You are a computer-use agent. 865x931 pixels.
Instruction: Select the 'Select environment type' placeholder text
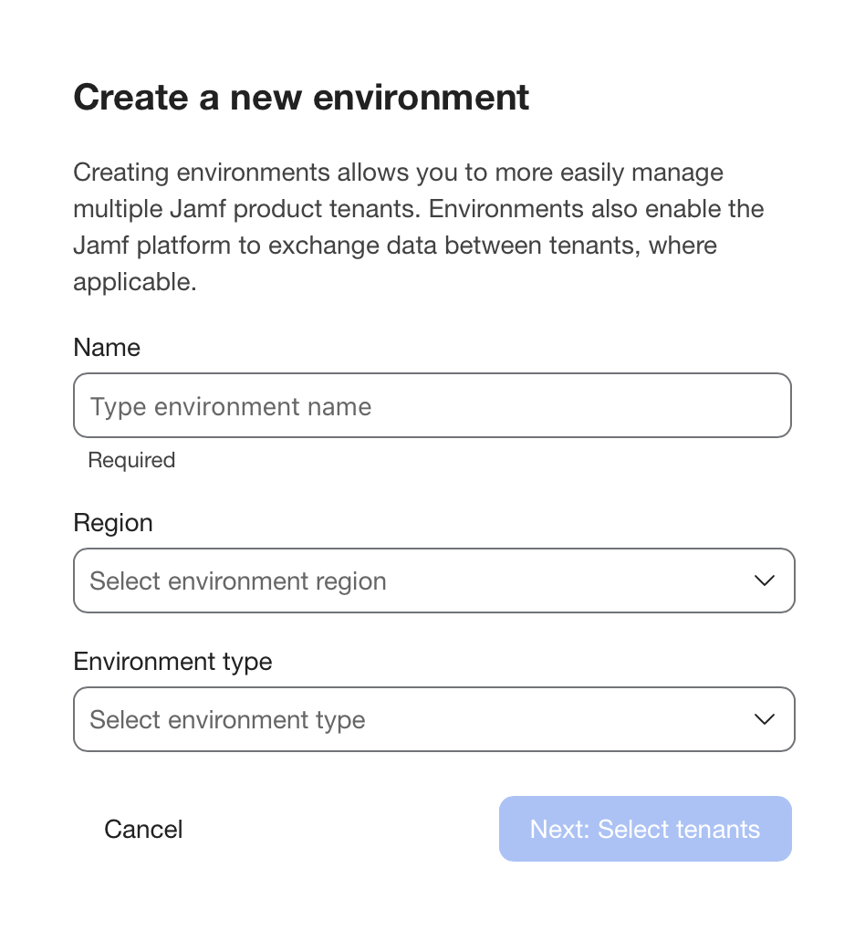227,719
